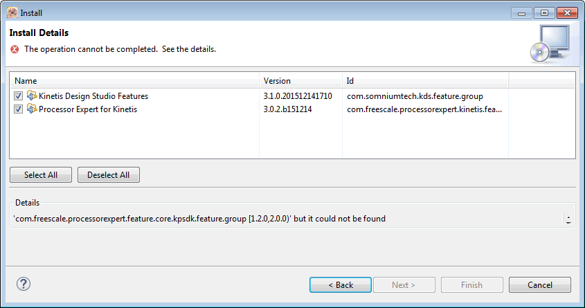Image resolution: width=585 pixels, height=308 pixels.
Task: Click the Details error message text
Action: [200, 219]
